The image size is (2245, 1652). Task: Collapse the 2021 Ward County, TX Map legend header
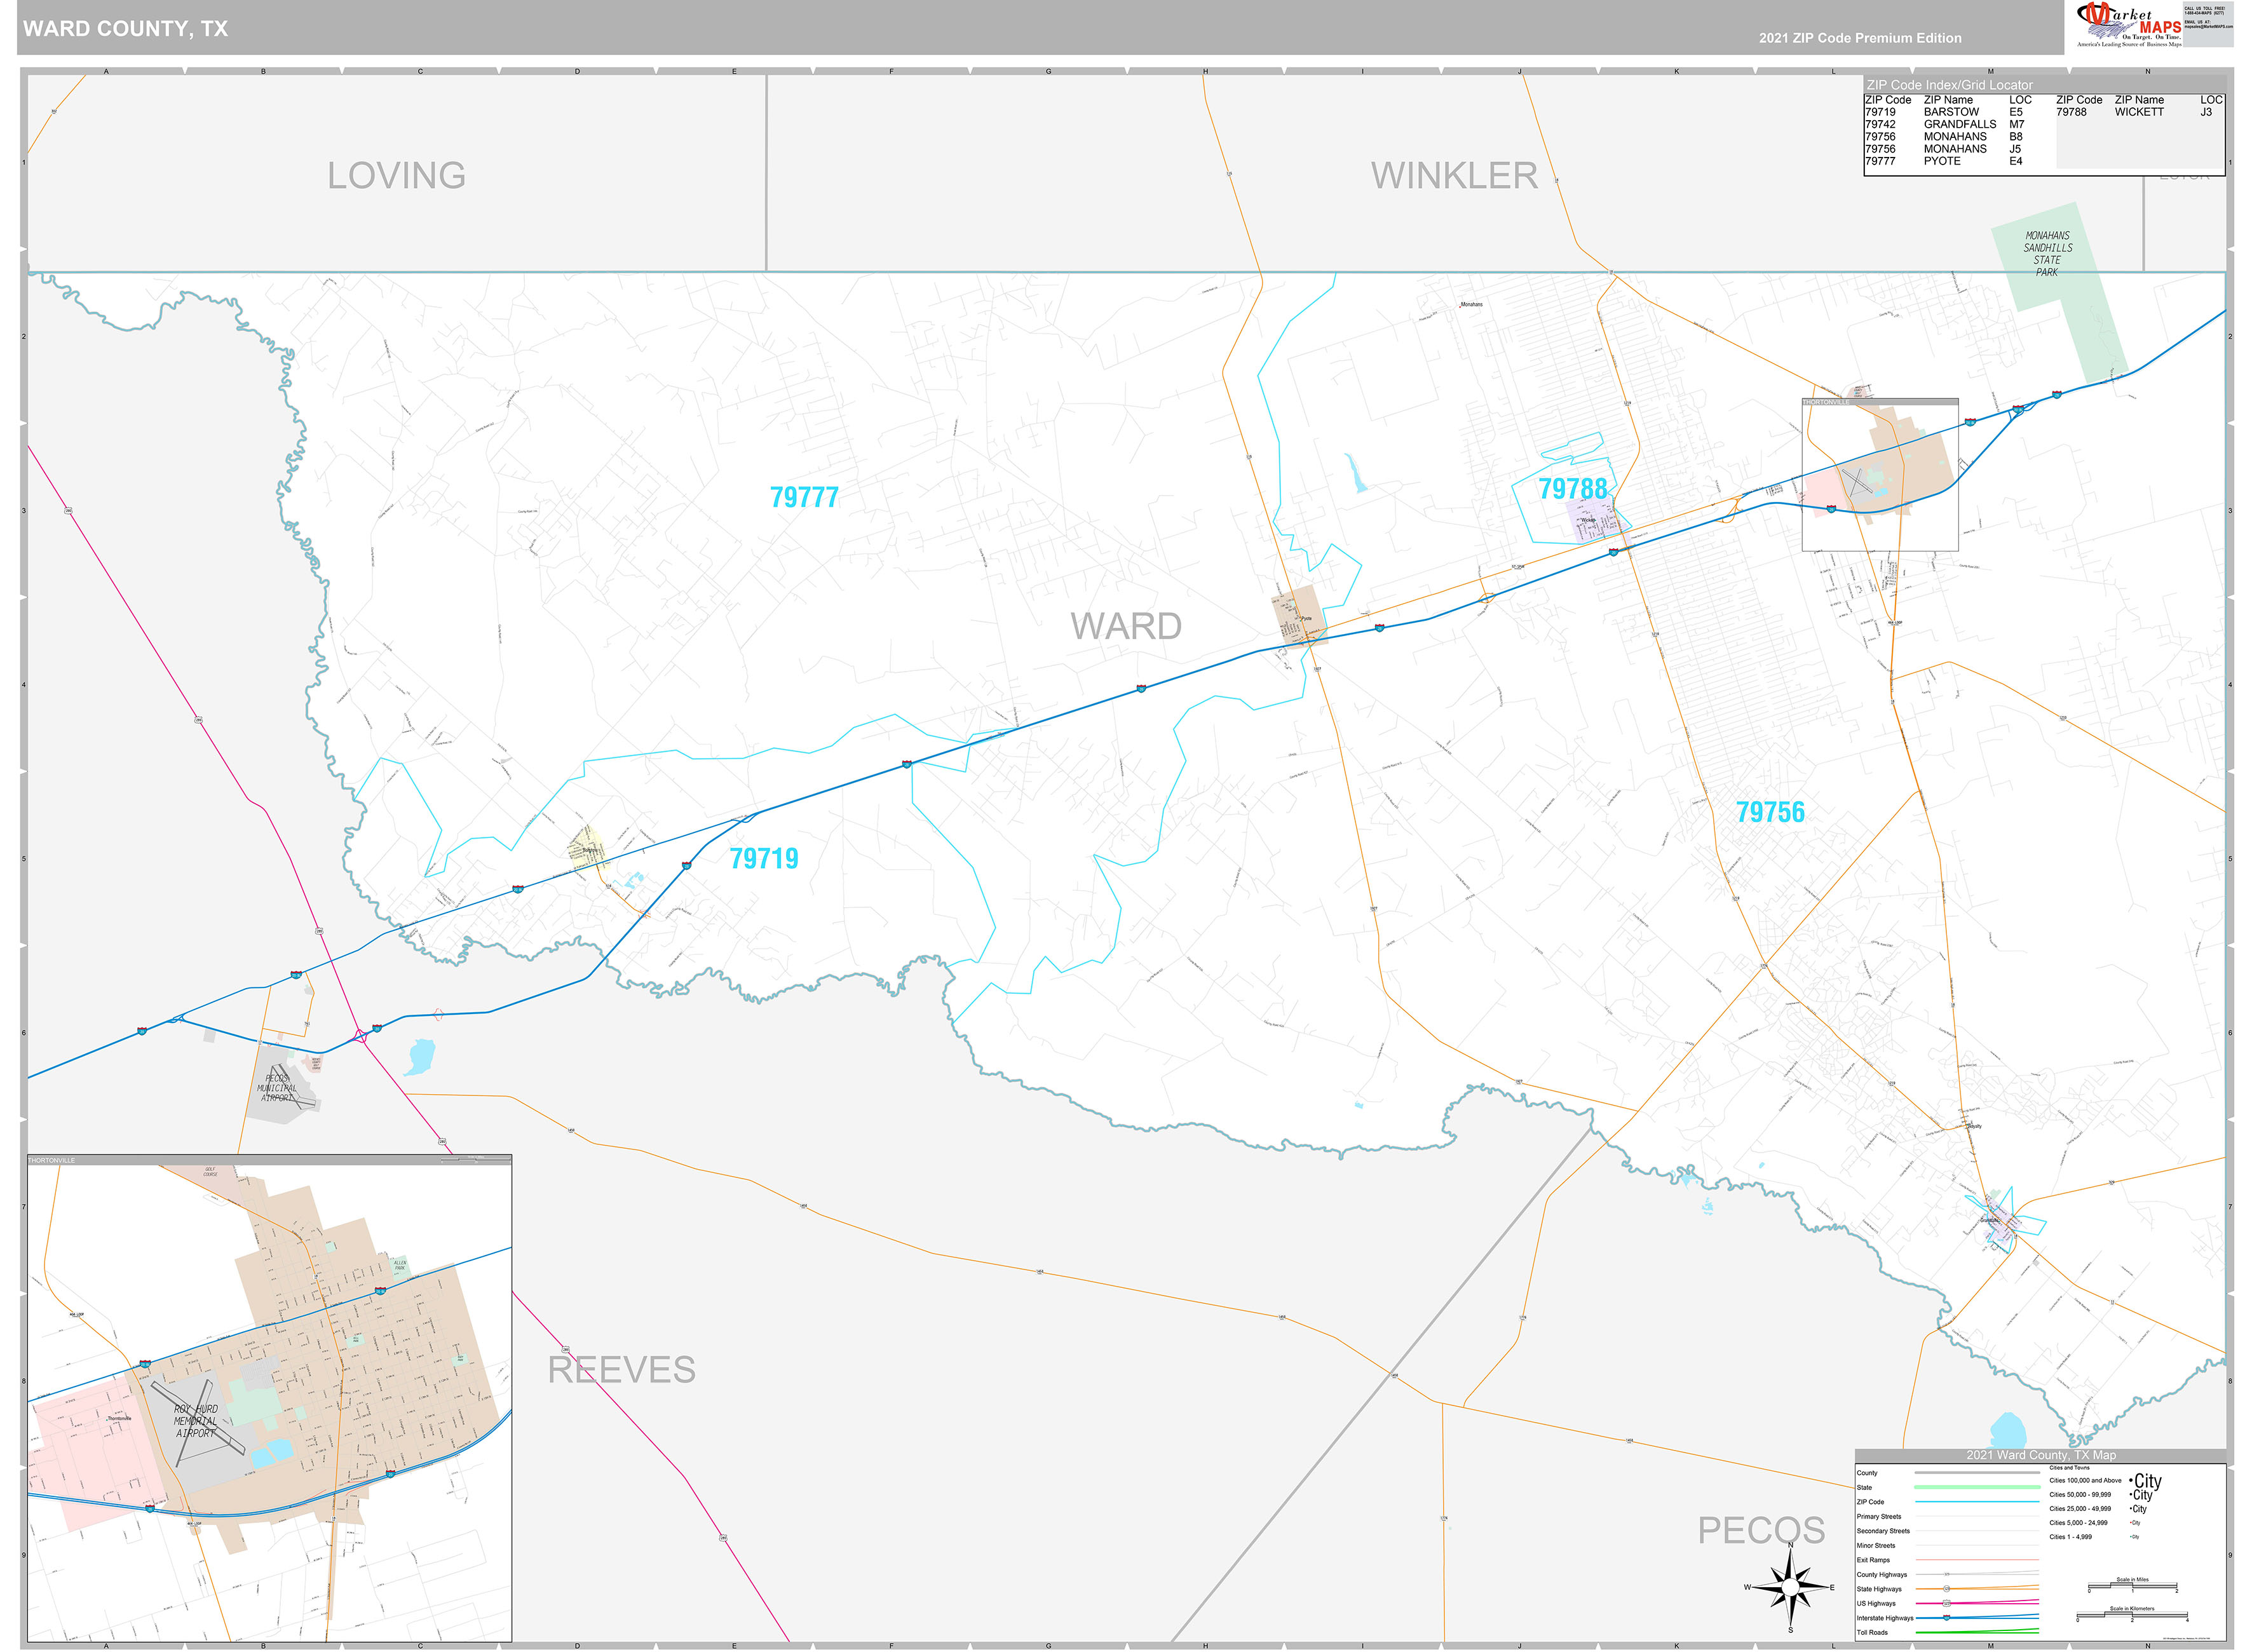click(x=2040, y=1455)
